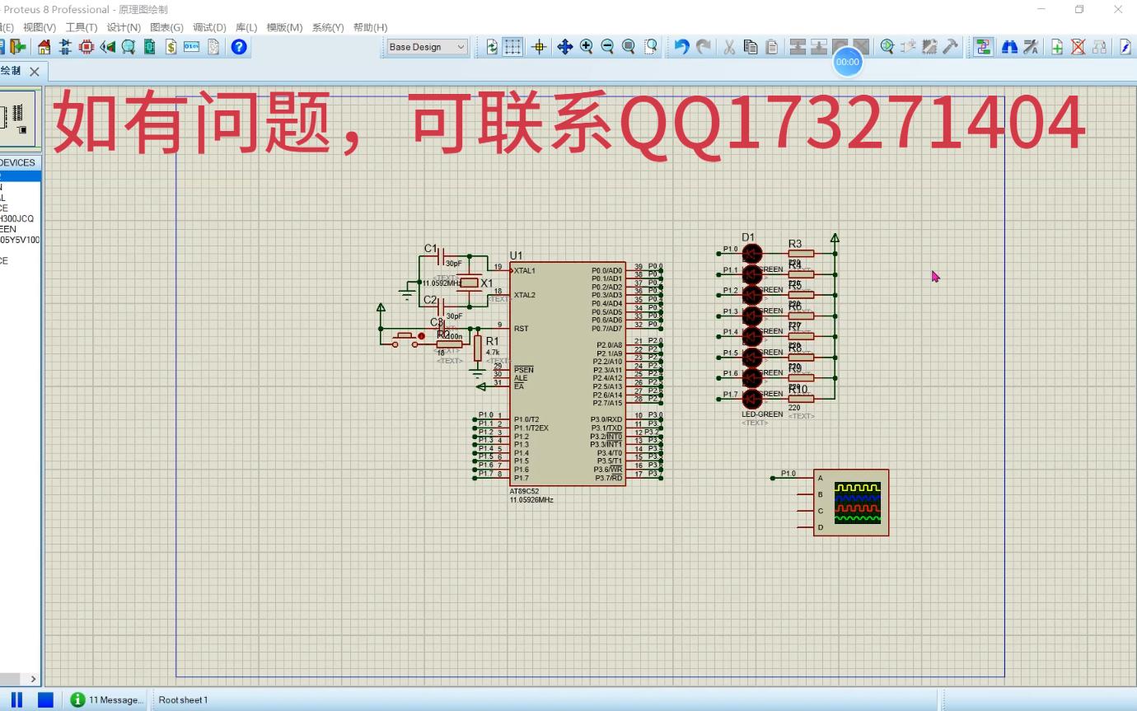Click the Exit to Parent Sheet icon
Viewport: 1137px width, 711px height.
tap(1099, 47)
